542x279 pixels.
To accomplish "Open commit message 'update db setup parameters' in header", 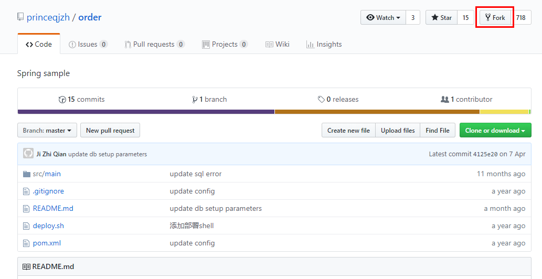I will [x=108, y=154].
